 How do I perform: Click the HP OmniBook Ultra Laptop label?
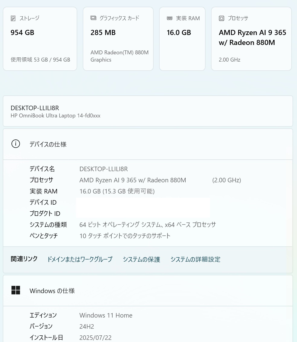(x=55, y=115)
